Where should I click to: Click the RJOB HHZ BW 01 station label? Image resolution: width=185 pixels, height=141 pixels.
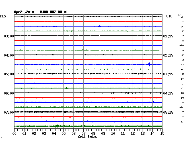pyautogui.click(x=54, y=12)
